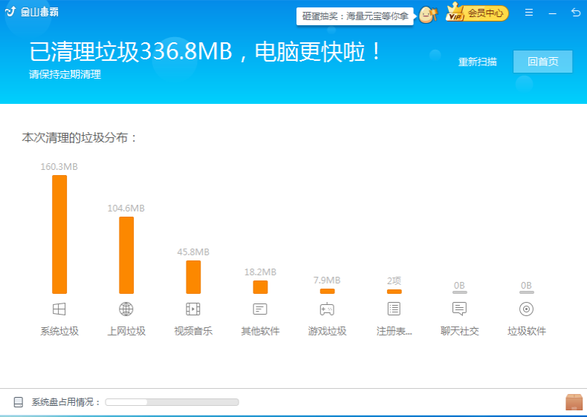This screenshot has height=417, width=587.
Task: Click the package box icon at bottom right
Action: point(574,402)
